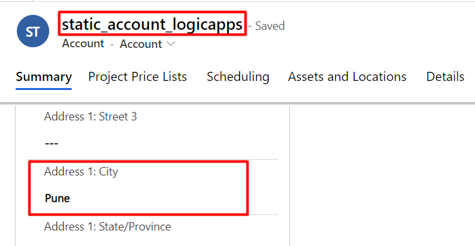
Task: Click the blank panel right of address section
Action: pos(382,175)
